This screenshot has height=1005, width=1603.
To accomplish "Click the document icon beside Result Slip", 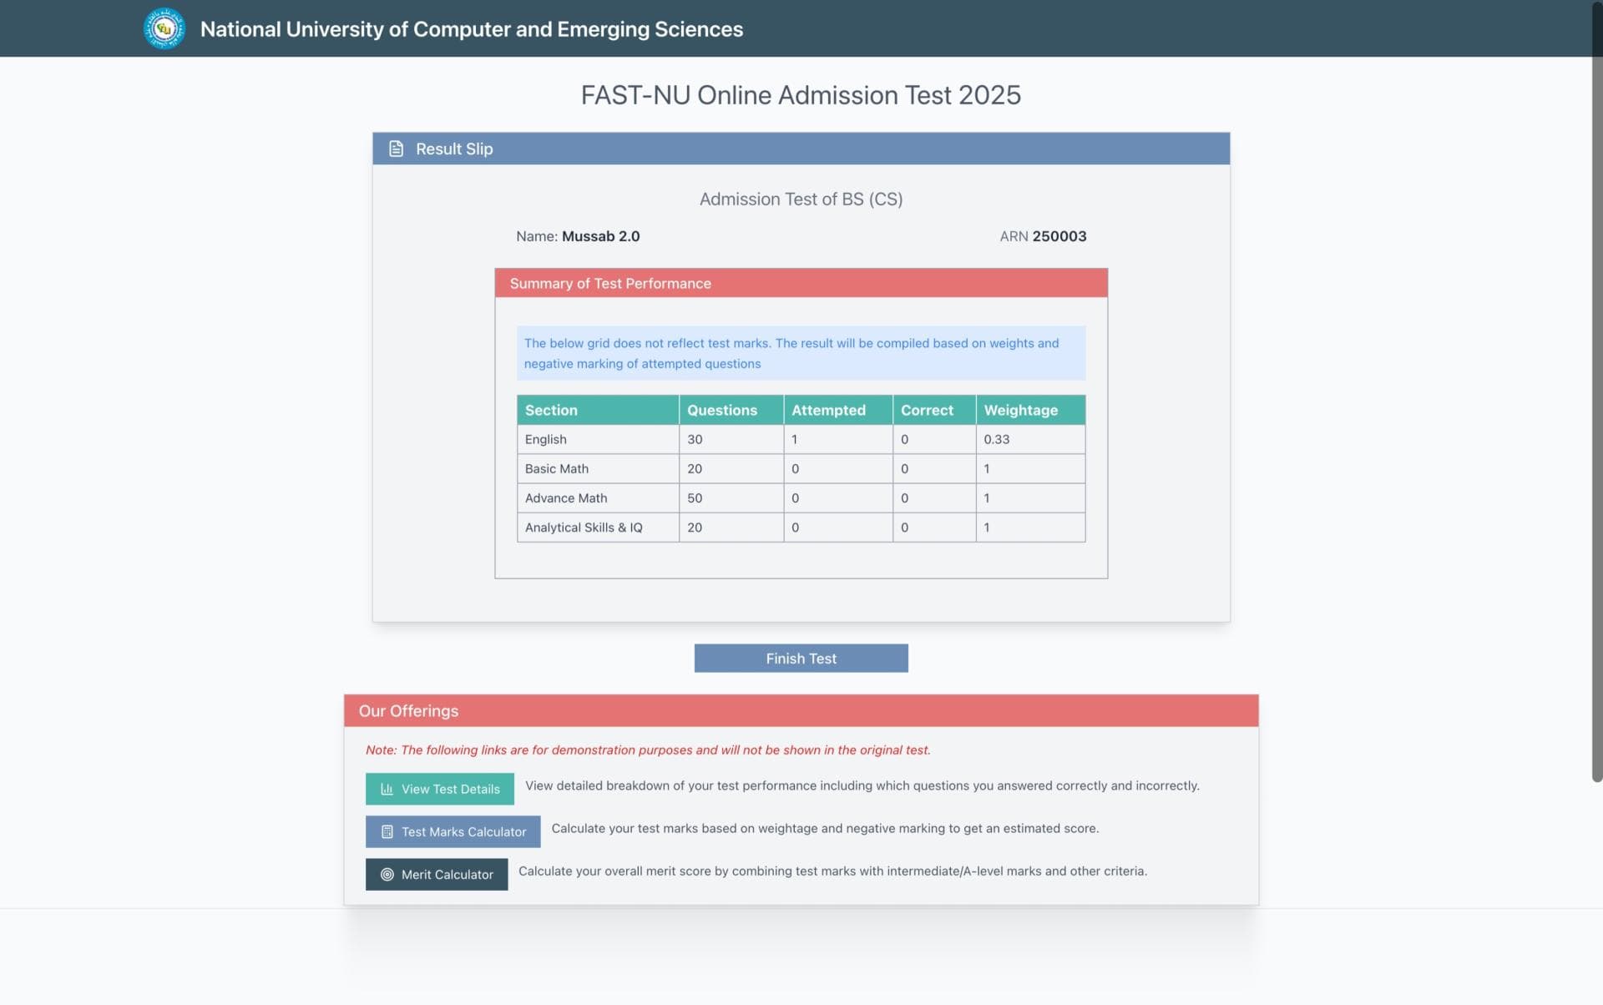I will point(396,148).
